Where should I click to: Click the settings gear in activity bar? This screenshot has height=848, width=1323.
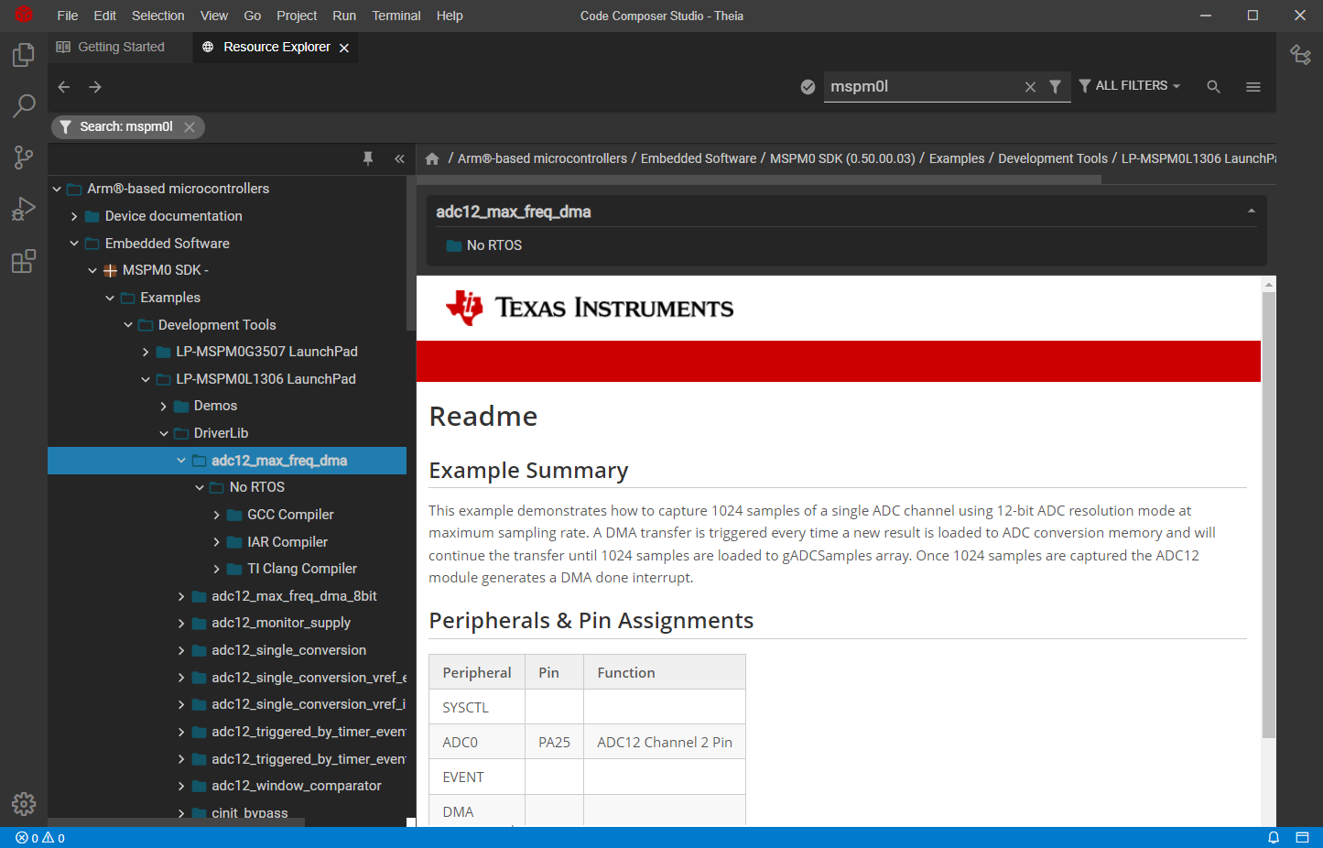(24, 803)
